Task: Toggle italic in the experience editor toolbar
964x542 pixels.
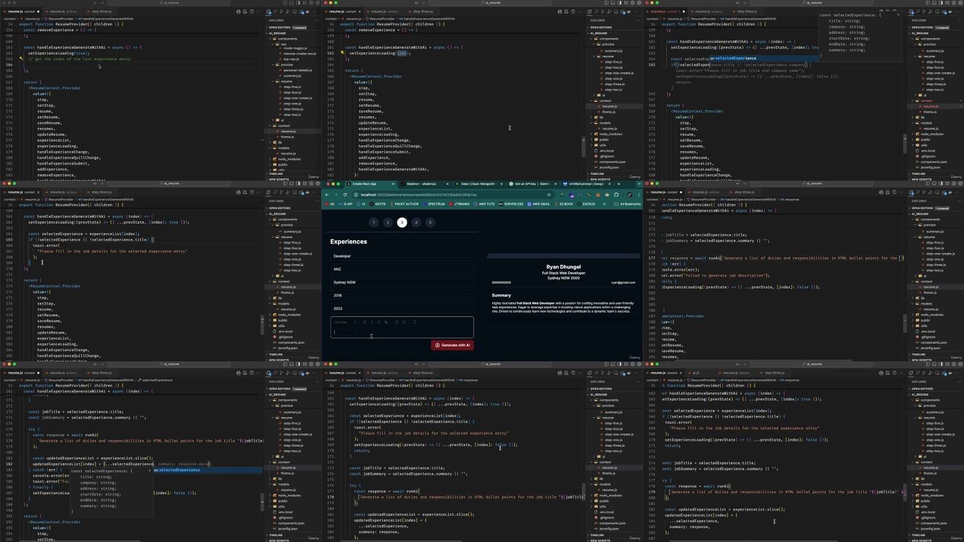Action: pos(372,322)
